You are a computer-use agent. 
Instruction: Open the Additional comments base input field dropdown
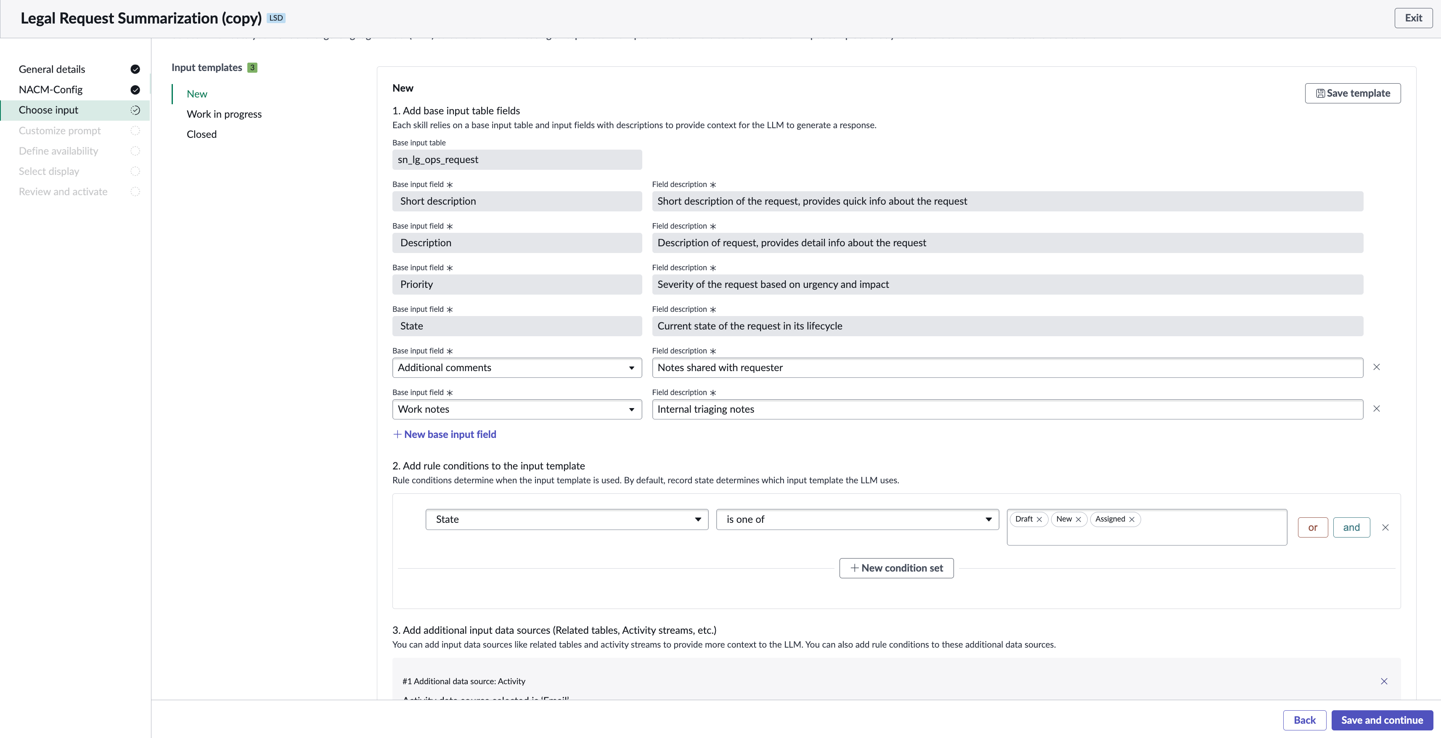[517, 368]
